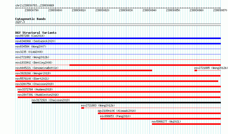This screenshot has width=228, height=134.
Task: Click ruler position 239930850
Action: (173, 10)
